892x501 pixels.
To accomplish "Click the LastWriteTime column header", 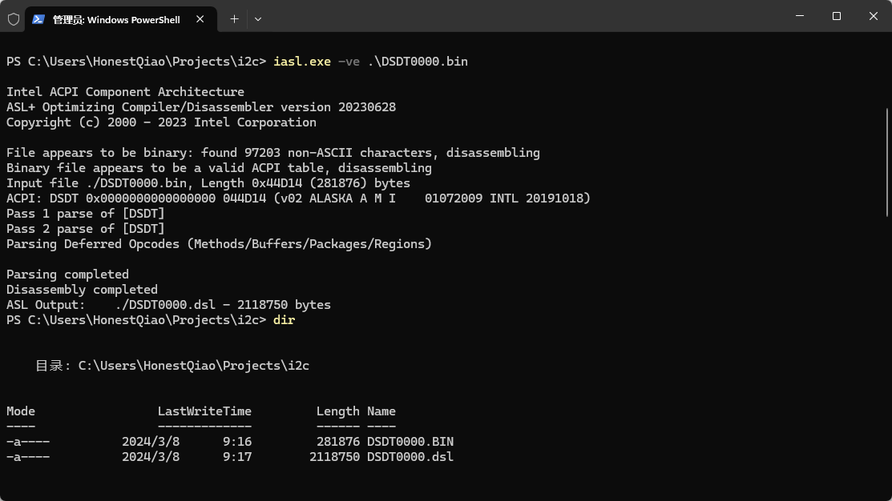I will coord(204,411).
